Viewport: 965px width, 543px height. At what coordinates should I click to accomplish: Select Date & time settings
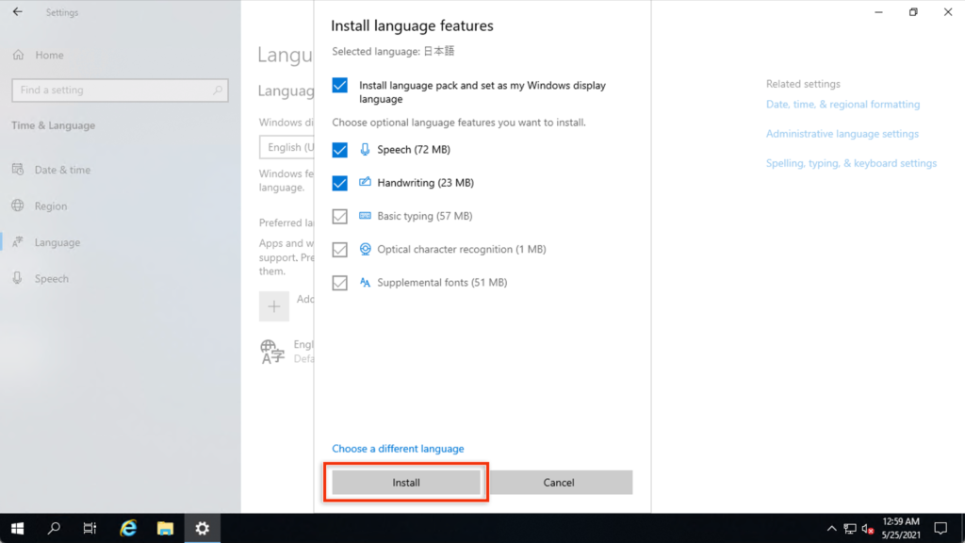click(62, 170)
